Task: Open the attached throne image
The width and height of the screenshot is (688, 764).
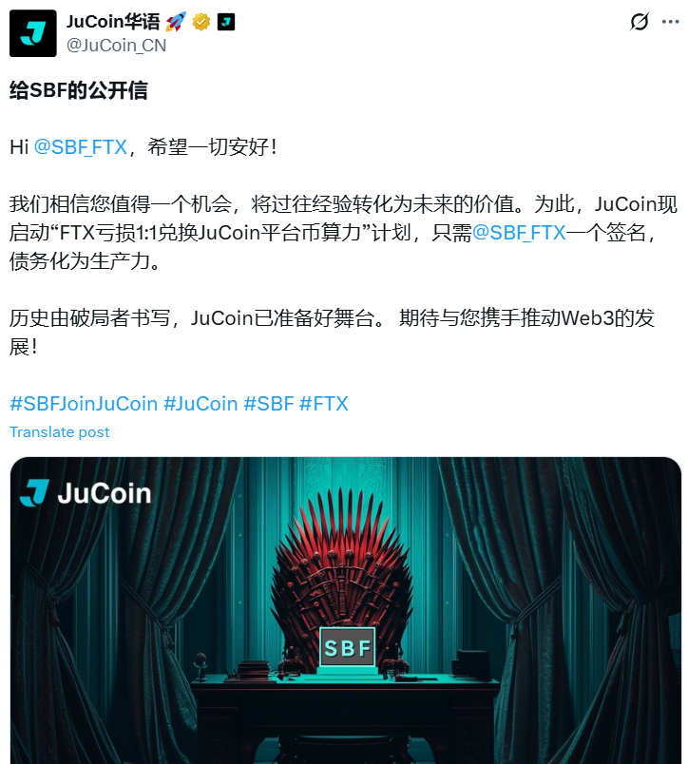Action: click(346, 610)
